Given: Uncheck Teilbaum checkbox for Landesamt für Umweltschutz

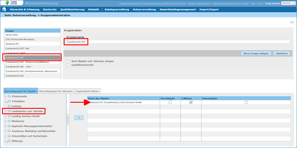Looking at the screenshot, I should coord(191,102).
